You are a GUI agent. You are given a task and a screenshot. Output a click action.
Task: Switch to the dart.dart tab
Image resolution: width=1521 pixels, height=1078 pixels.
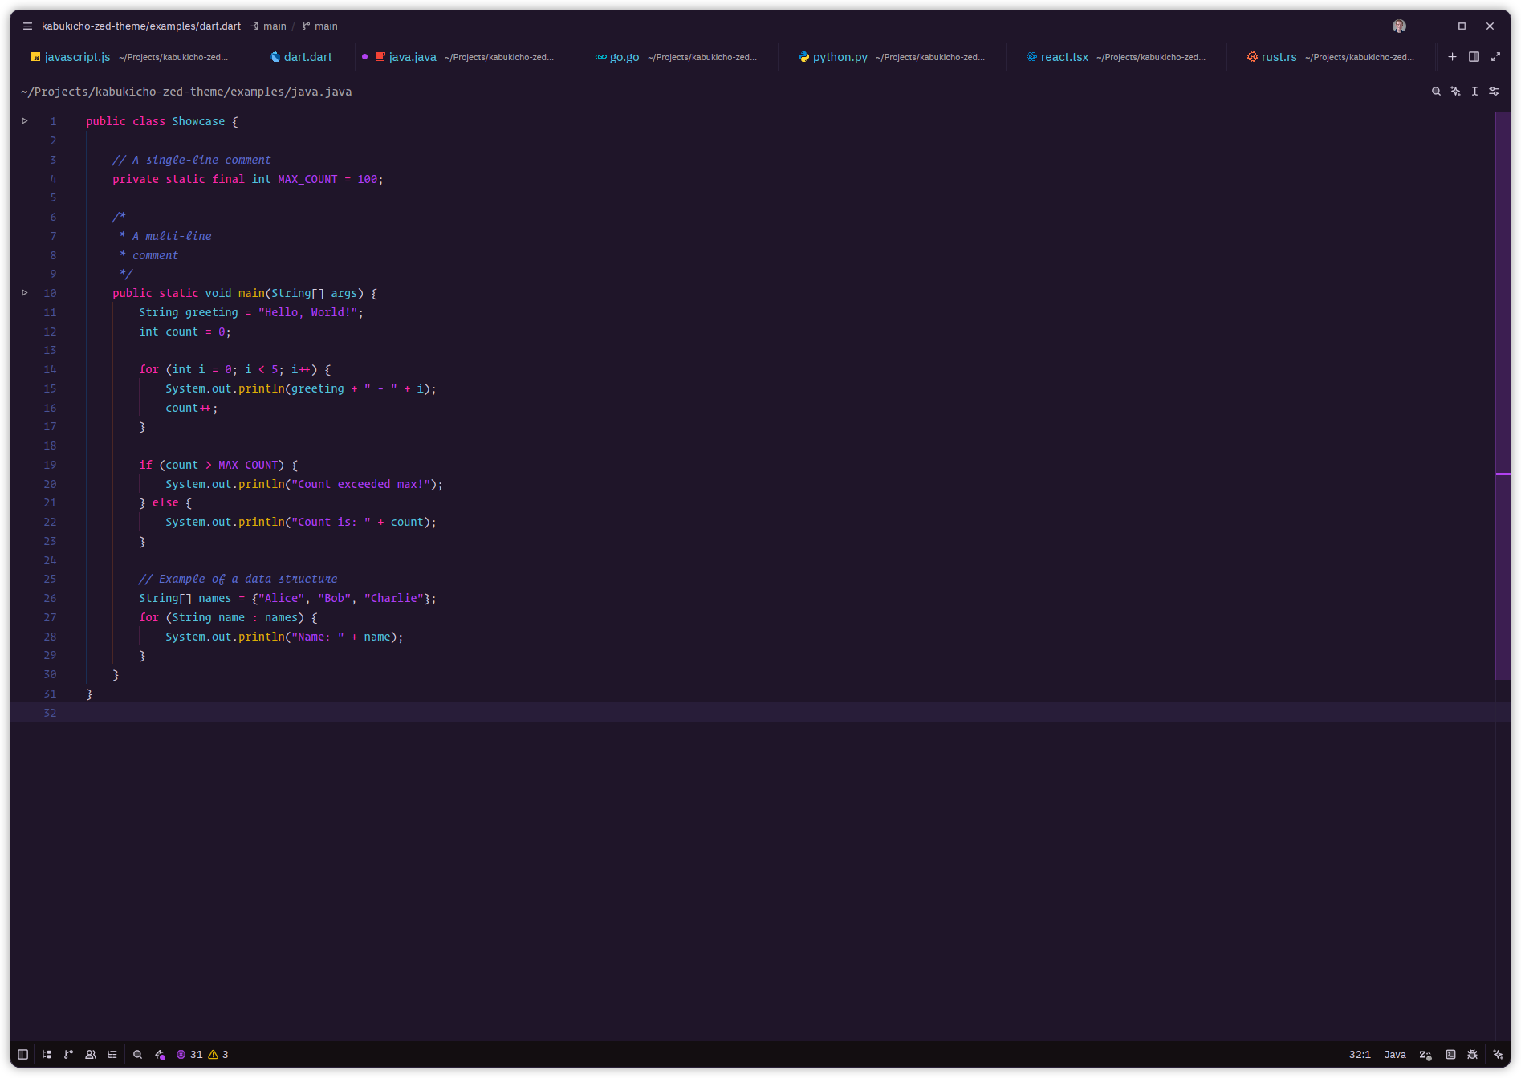pyautogui.click(x=302, y=57)
